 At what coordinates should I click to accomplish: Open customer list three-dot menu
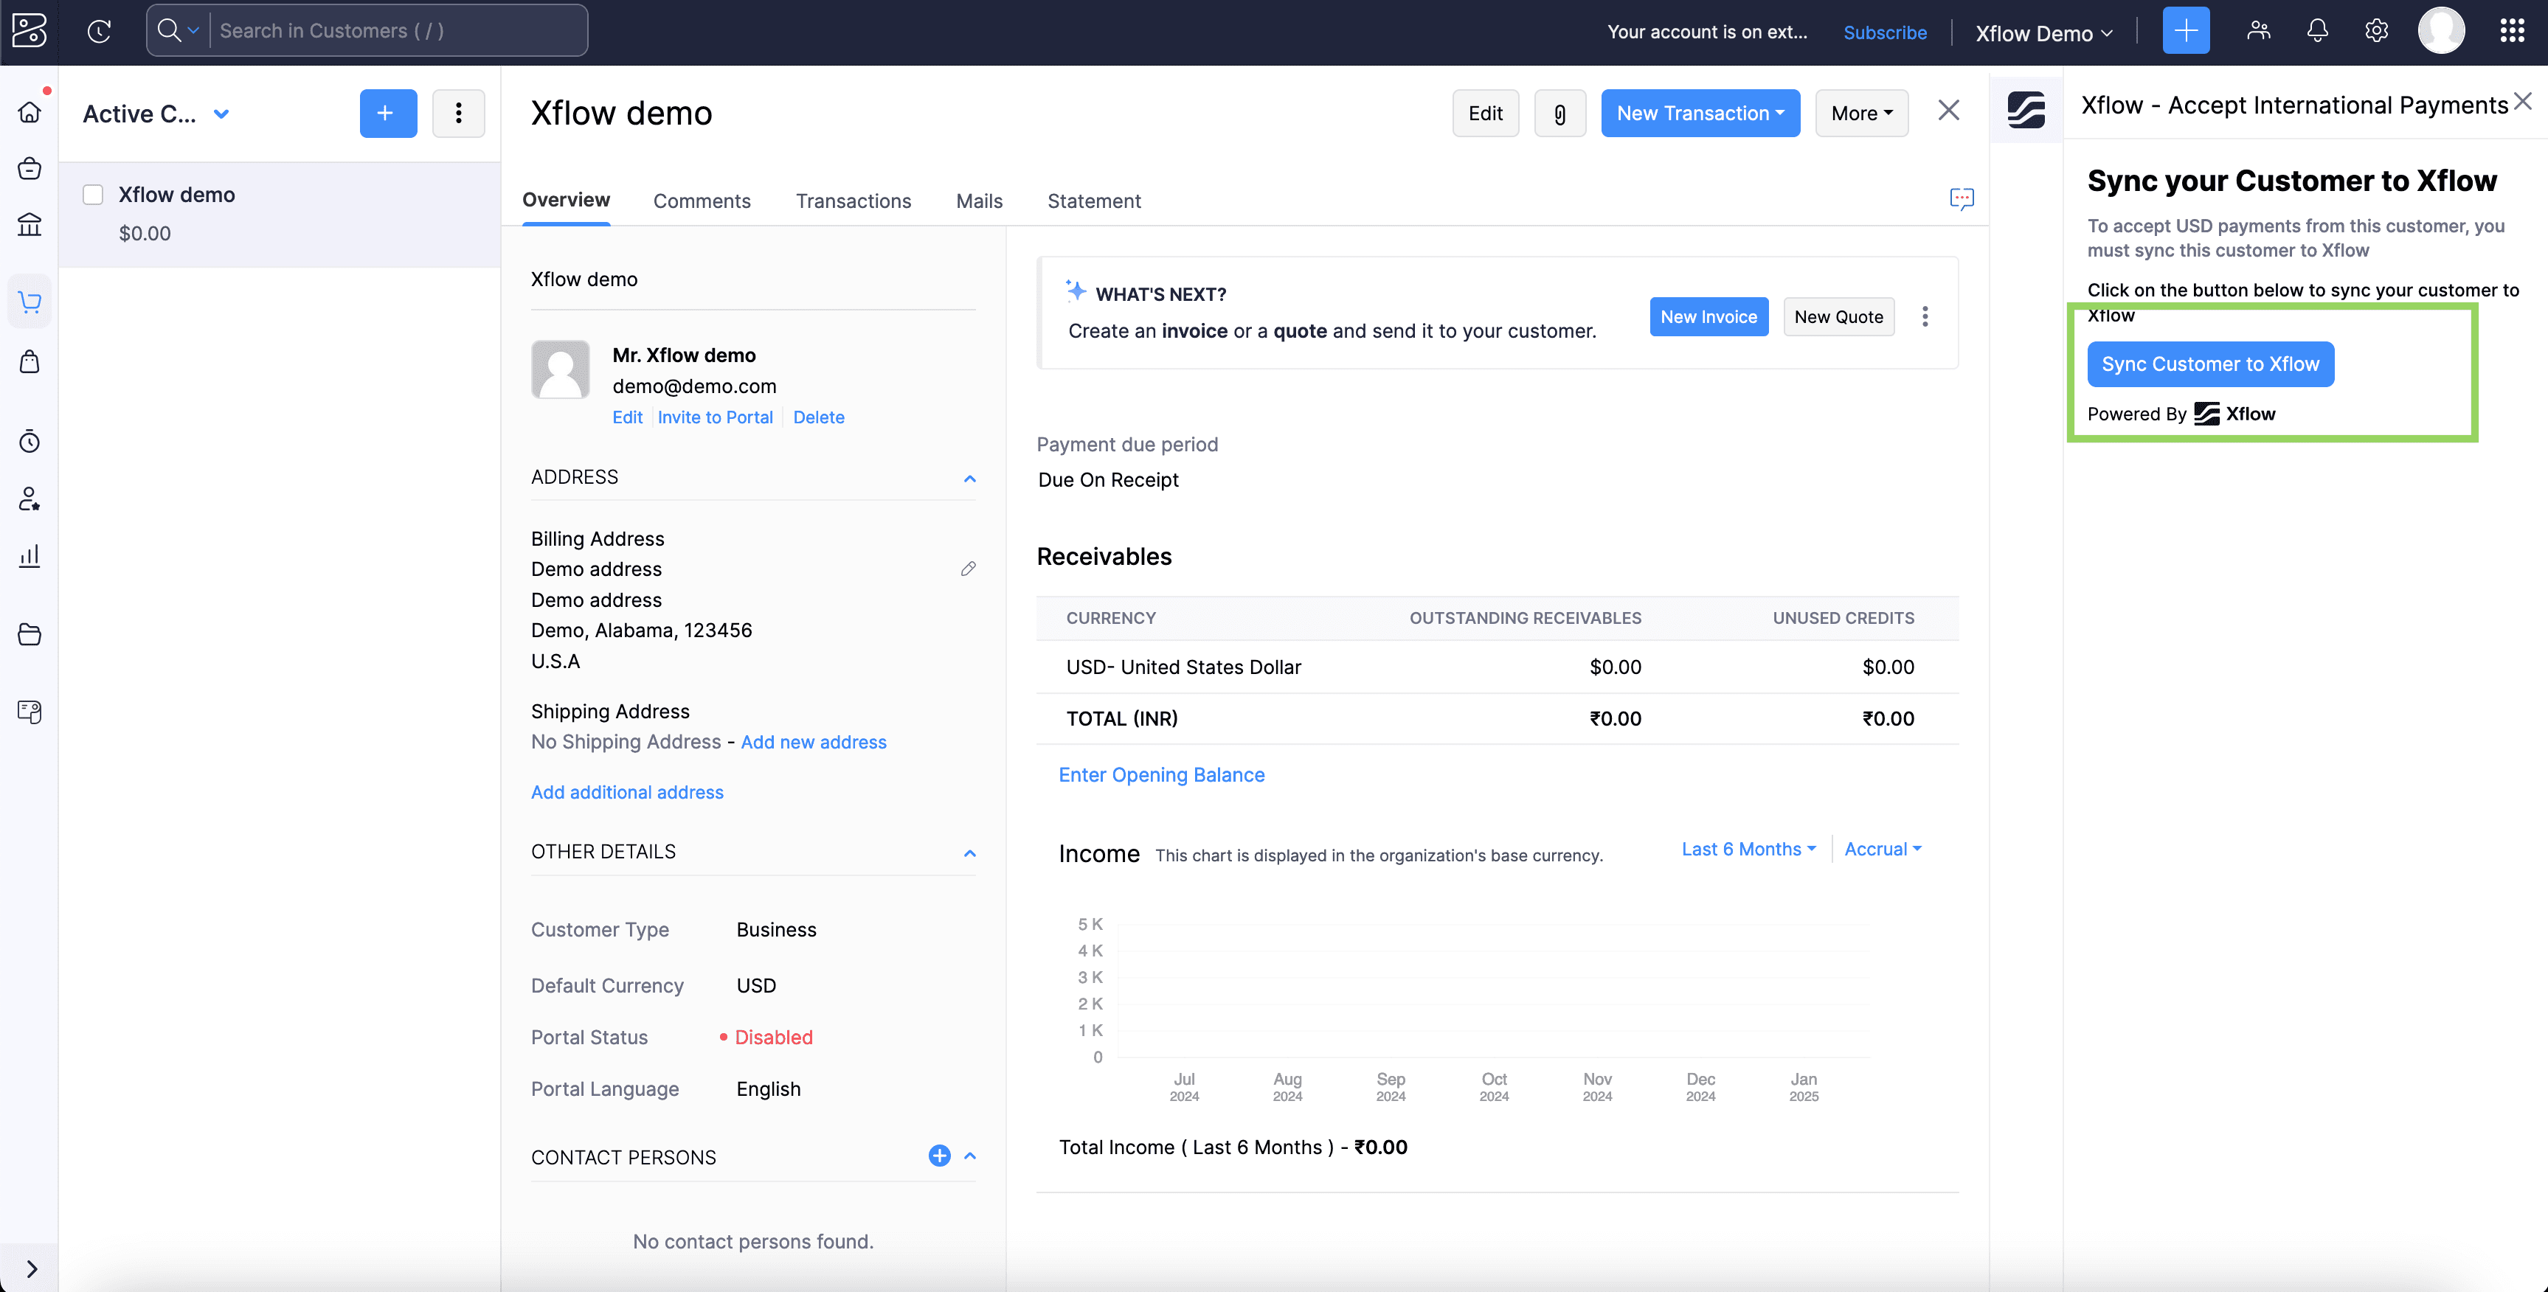[x=458, y=114]
